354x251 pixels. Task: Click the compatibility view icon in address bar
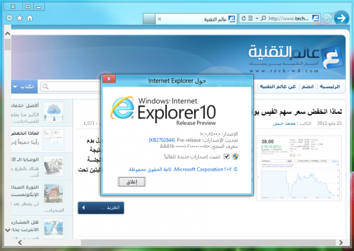(250, 18)
